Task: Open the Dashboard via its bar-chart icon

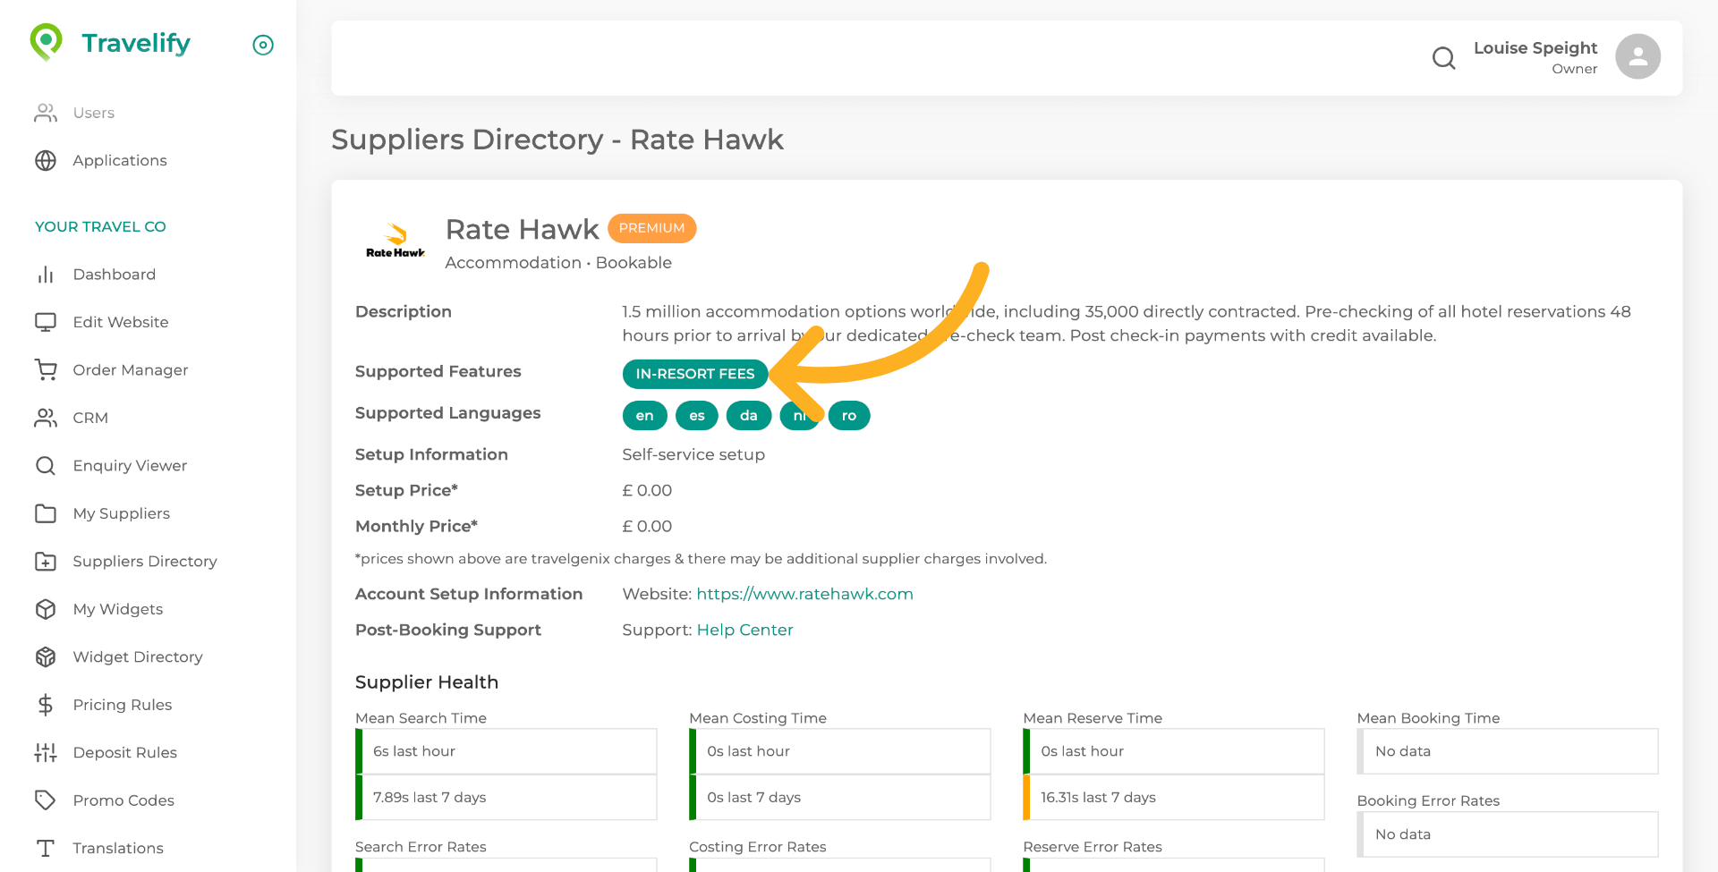Action: pos(46,274)
